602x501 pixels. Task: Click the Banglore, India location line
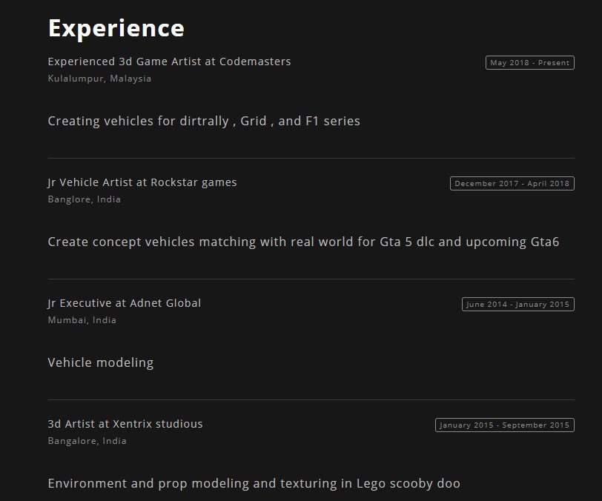coord(84,199)
